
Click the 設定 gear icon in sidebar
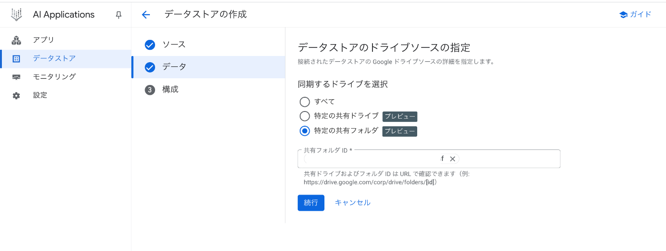(x=17, y=95)
